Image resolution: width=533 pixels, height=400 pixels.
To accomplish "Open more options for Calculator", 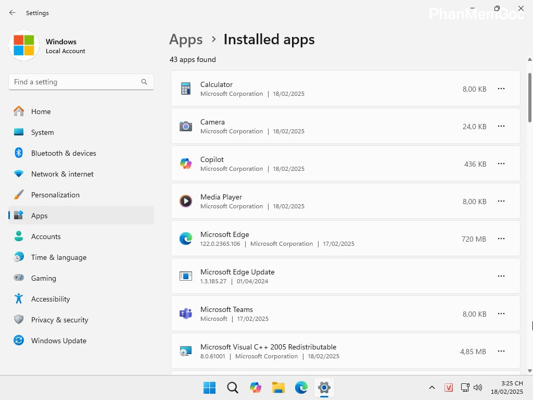I will pyautogui.click(x=501, y=89).
